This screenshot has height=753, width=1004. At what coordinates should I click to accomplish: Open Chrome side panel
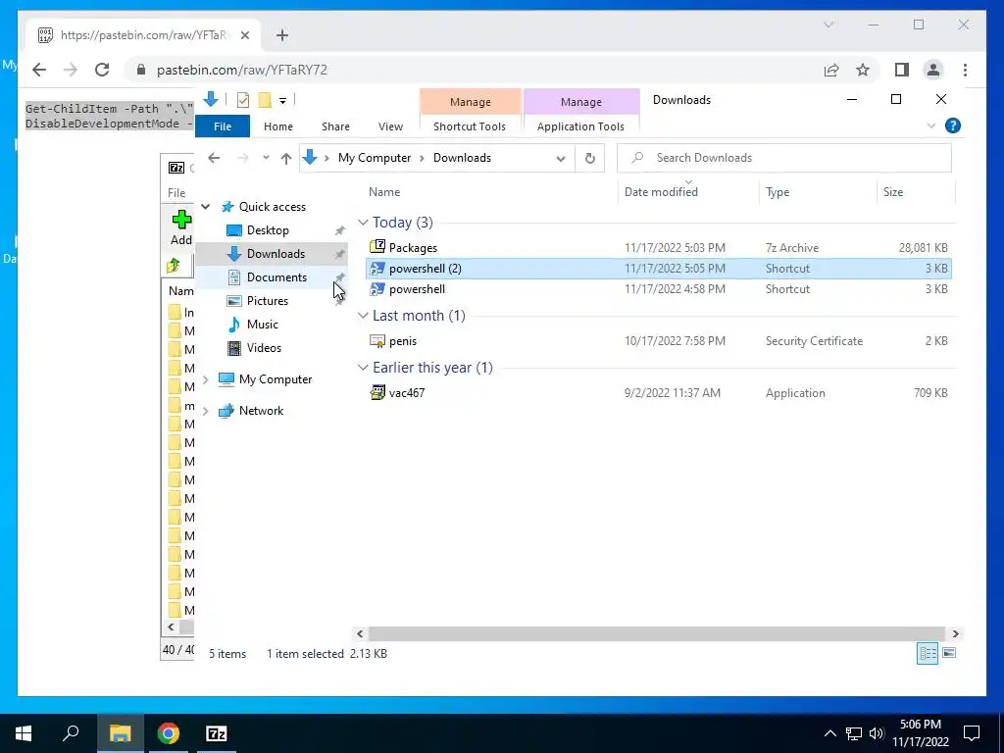(x=902, y=70)
